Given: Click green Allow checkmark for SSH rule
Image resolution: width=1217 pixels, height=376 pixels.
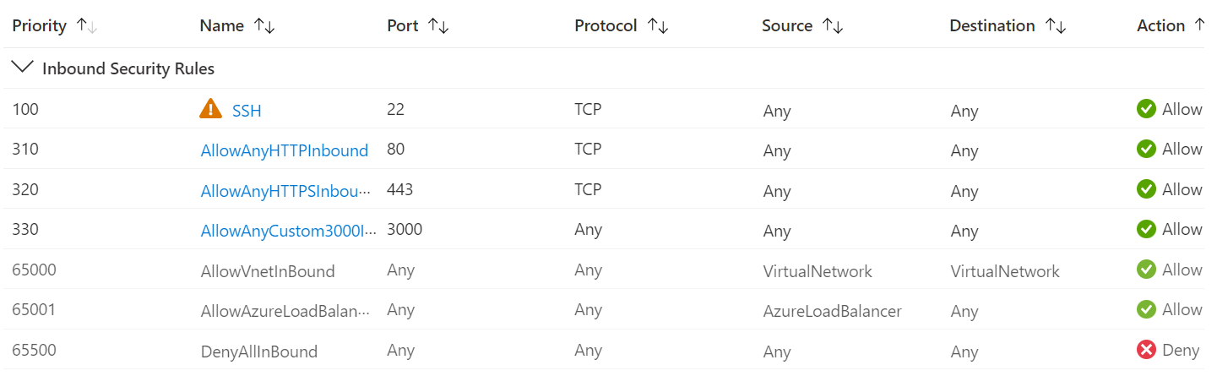Looking at the screenshot, I should pos(1146,109).
